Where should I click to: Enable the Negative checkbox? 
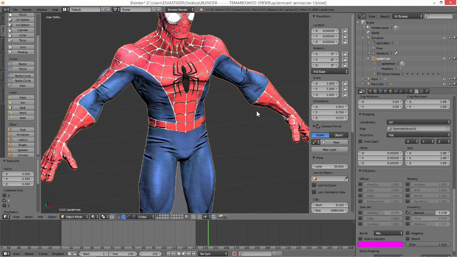408,233
